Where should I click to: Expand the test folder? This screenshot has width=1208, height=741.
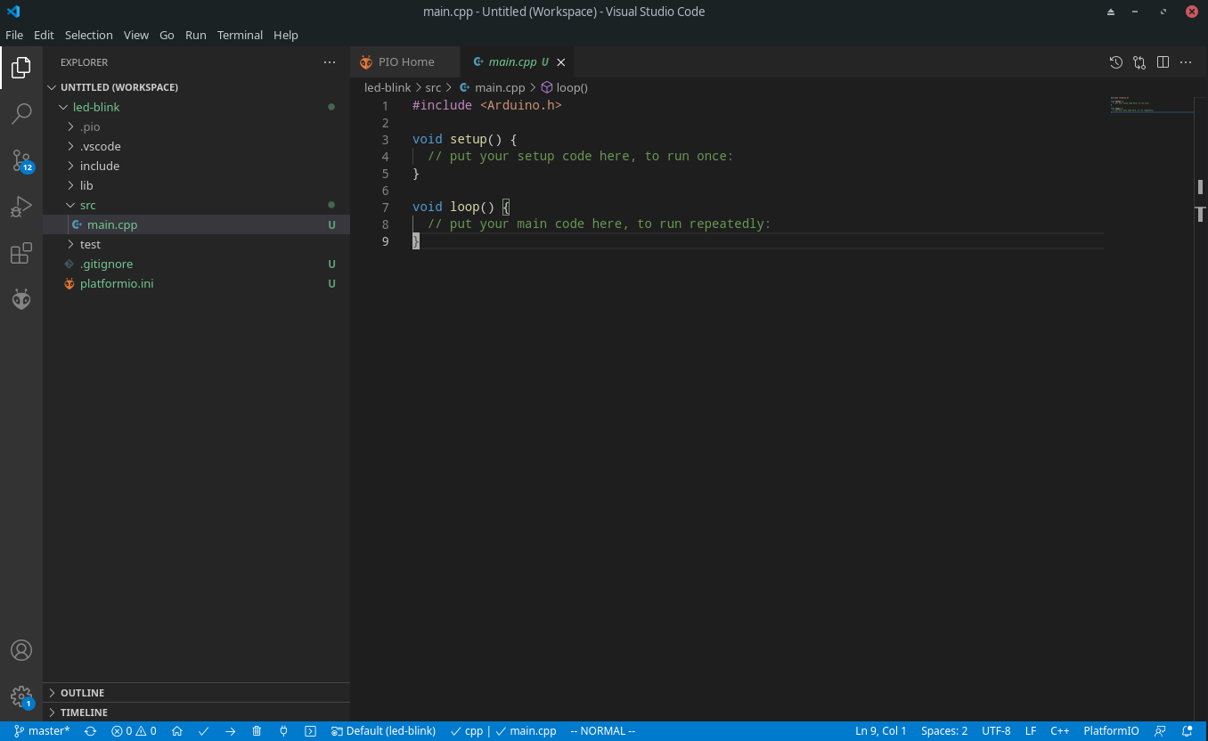pyautogui.click(x=196, y=244)
